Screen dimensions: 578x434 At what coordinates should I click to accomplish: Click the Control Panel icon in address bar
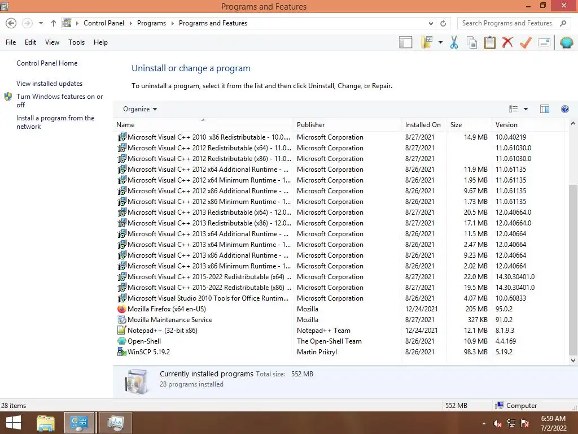pyautogui.click(x=67, y=23)
